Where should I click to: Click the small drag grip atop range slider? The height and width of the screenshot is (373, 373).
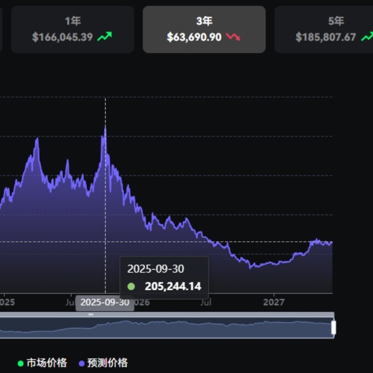coord(91,314)
